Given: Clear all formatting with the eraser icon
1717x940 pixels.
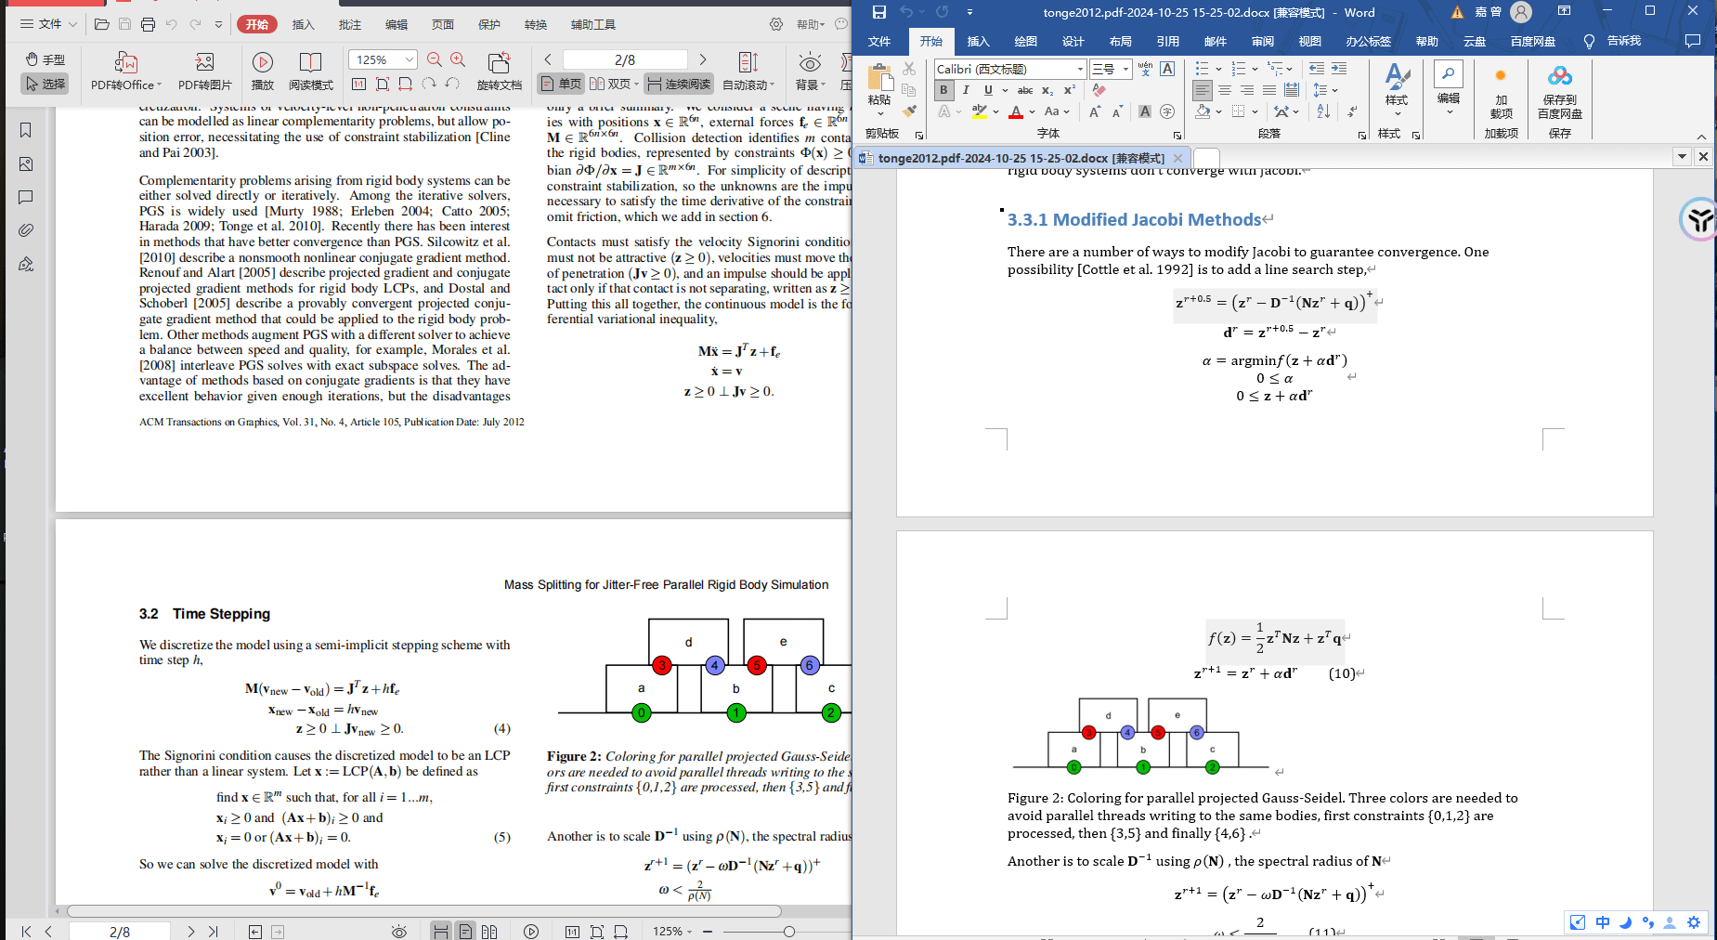Looking at the screenshot, I should [1099, 90].
